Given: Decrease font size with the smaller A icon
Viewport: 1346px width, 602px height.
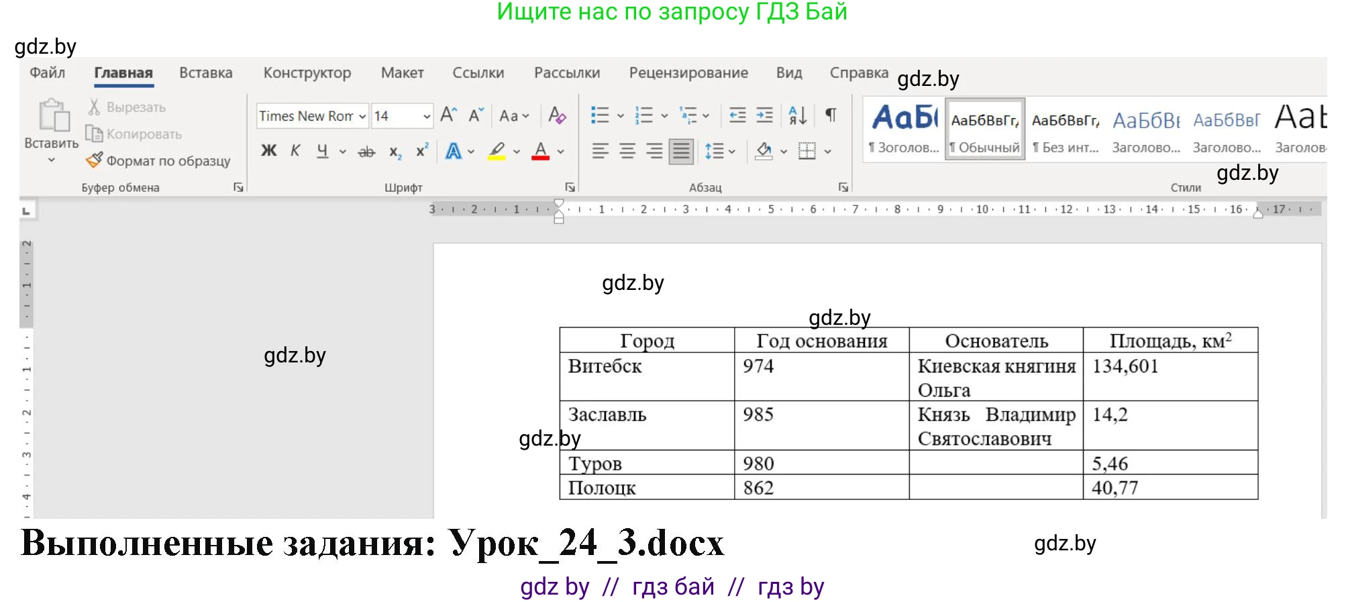Looking at the screenshot, I should point(476,115).
